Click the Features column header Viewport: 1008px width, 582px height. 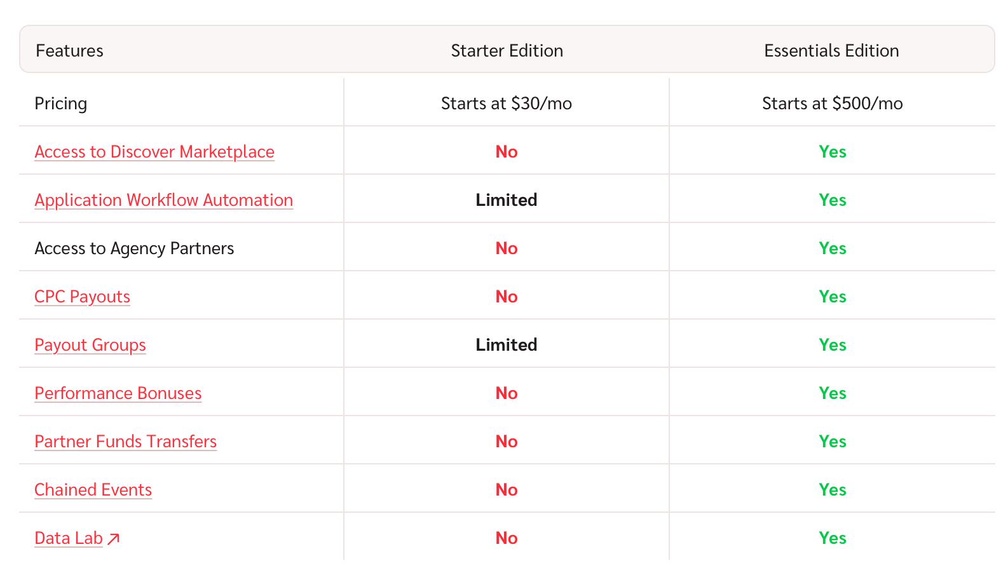(x=70, y=51)
